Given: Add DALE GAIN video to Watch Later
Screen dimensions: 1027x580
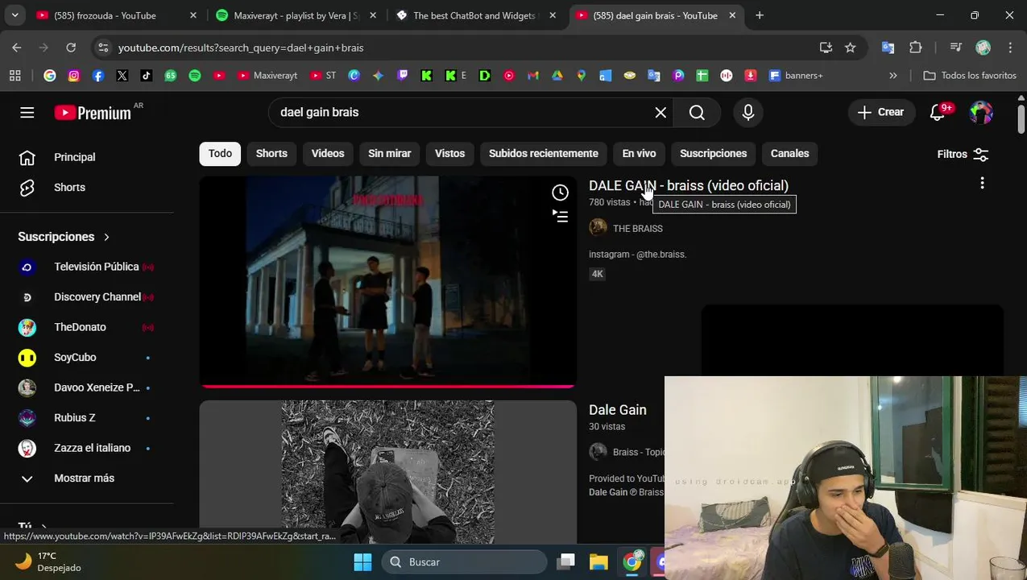Looking at the screenshot, I should [560, 193].
